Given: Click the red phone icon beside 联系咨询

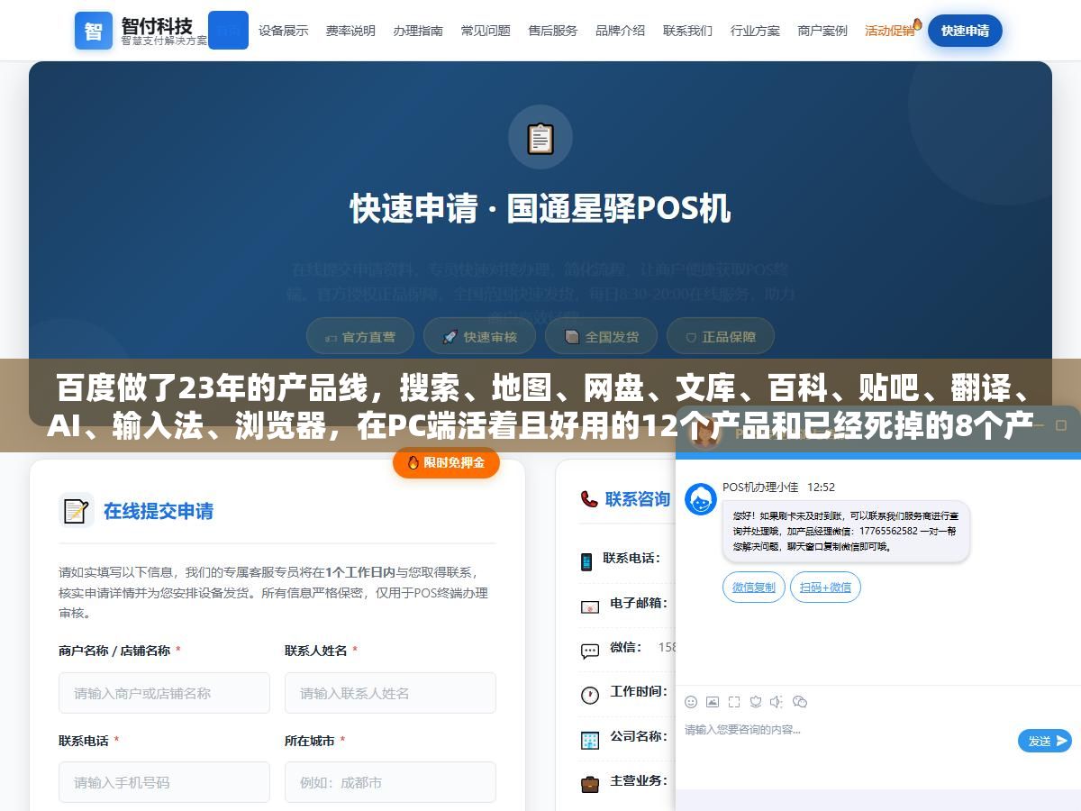Looking at the screenshot, I should click(x=589, y=499).
